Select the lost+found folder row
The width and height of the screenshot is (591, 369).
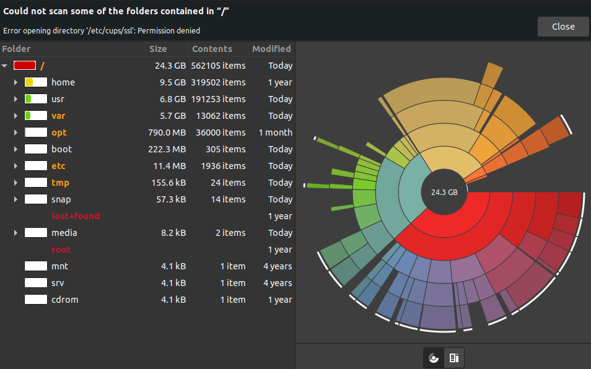(75, 216)
